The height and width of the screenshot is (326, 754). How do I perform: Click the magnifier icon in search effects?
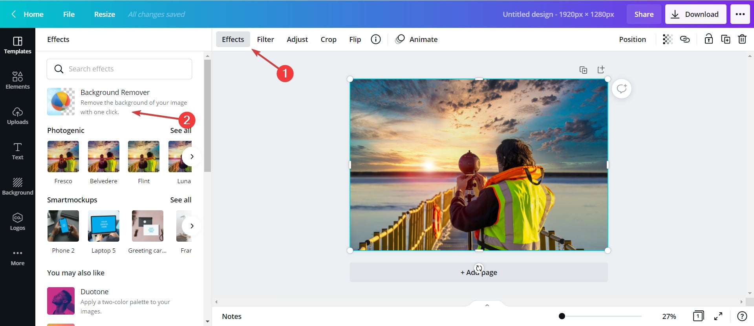59,69
